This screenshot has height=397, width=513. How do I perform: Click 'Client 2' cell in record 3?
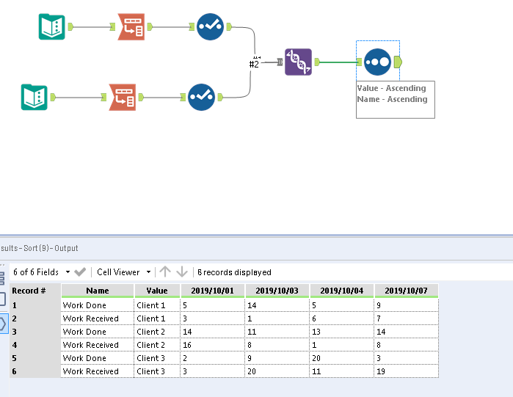tap(157, 332)
